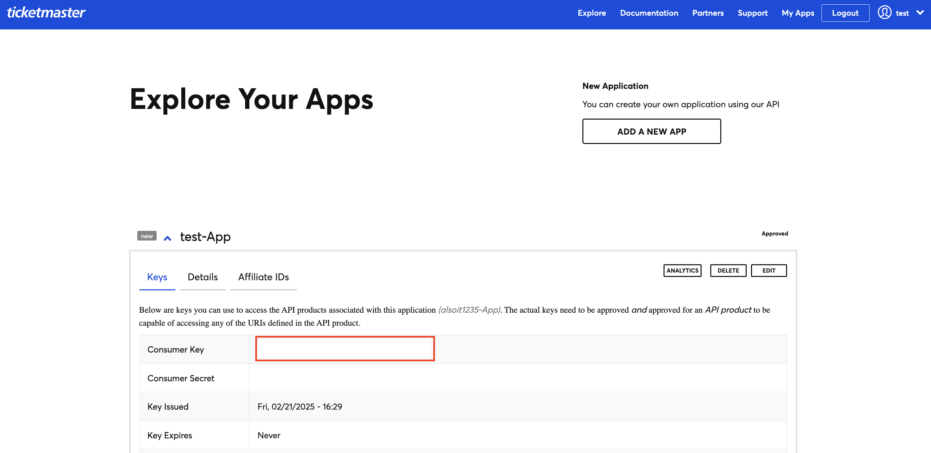931x453 pixels.
Task: Click the Key Expires label
Action: [x=170, y=435]
